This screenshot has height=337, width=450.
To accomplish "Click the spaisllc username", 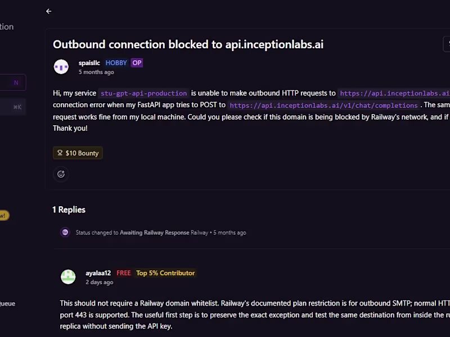I will click(89, 63).
